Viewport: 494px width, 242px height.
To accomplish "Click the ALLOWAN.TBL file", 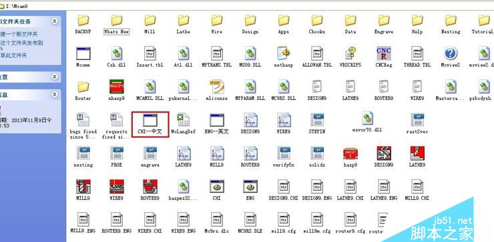I will click(317, 53).
